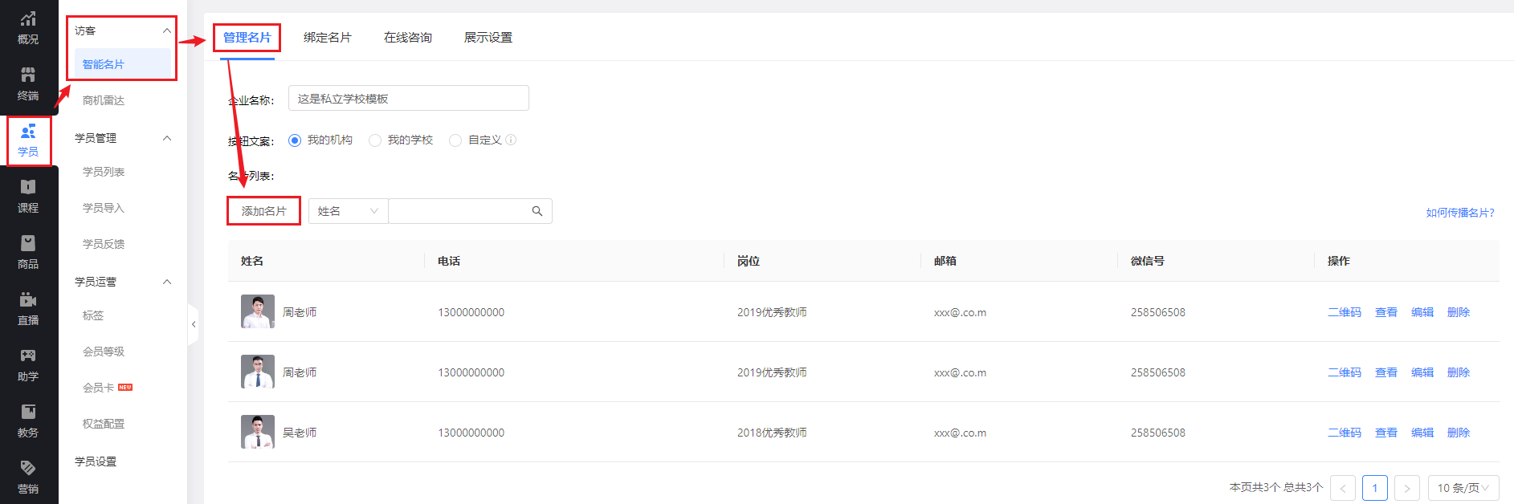1514x504 pixels.
Task: Collapse the 访客 menu group
Action: pos(167,30)
